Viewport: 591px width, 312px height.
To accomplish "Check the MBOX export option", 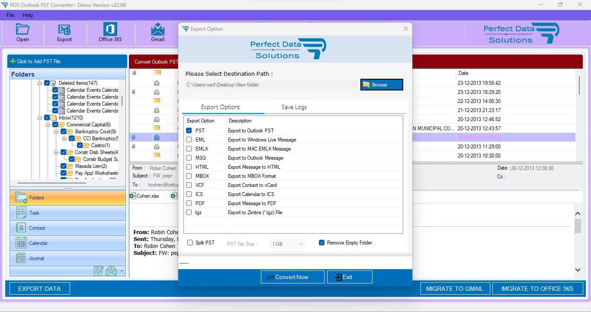I will point(189,176).
